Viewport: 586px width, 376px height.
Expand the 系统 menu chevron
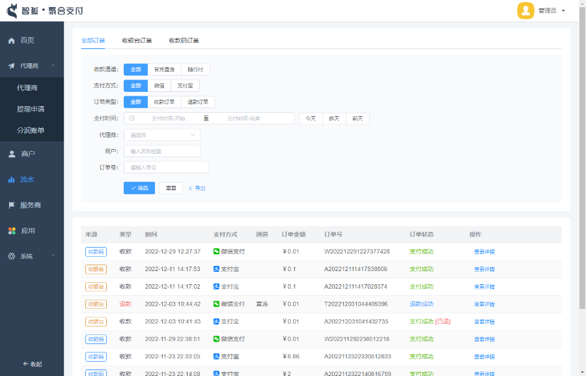pos(53,255)
